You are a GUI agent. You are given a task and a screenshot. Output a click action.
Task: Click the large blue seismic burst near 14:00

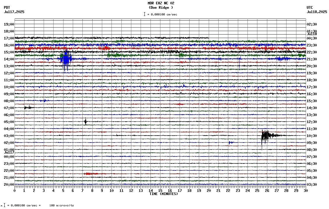66,60
